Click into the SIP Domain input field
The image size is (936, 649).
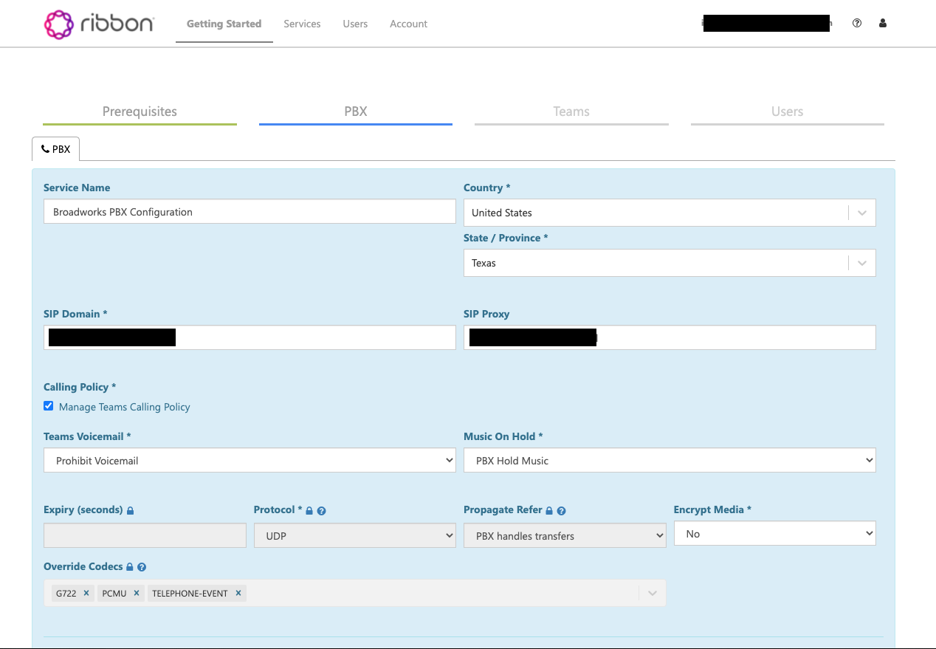point(250,337)
